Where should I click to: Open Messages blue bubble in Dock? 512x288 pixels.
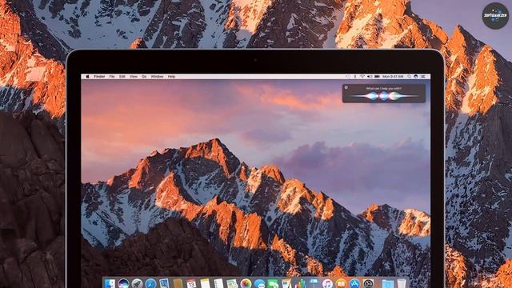[x=259, y=283]
